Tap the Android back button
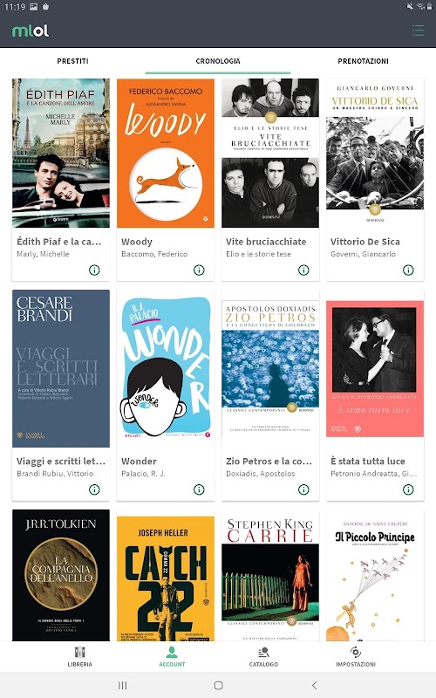The height and width of the screenshot is (698, 436). click(314, 685)
